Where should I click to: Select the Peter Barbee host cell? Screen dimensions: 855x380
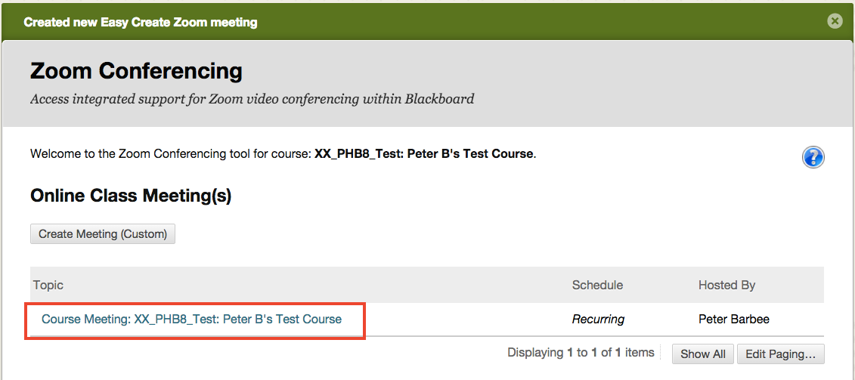click(x=733, y=320)
